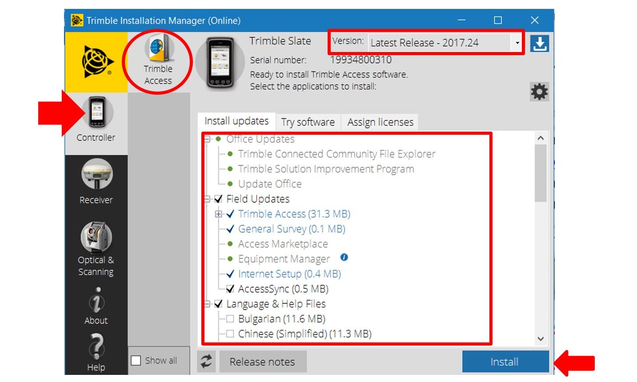Click the refresh arrows icon

tap(206, 362)
